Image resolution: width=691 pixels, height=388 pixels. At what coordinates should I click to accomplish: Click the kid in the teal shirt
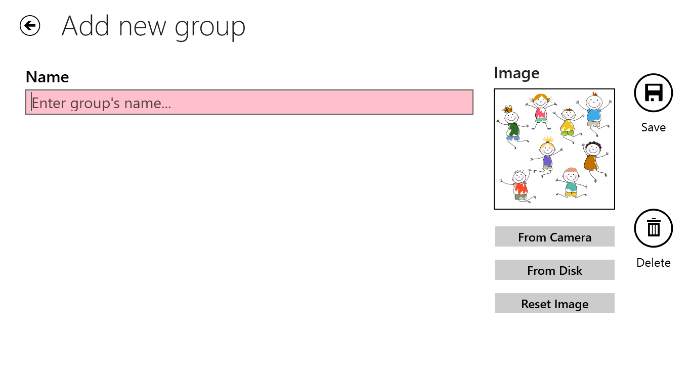tap(571, 183)
